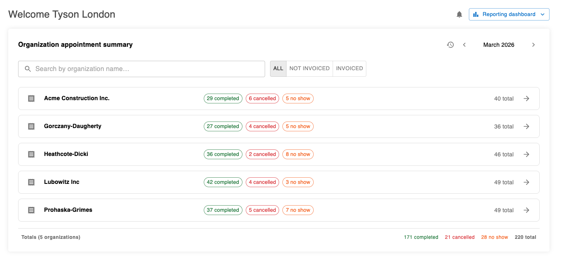Click the 21 cancelled total
Image resolution: width=566 pixels, height=268 pixels.
point(460,237)
